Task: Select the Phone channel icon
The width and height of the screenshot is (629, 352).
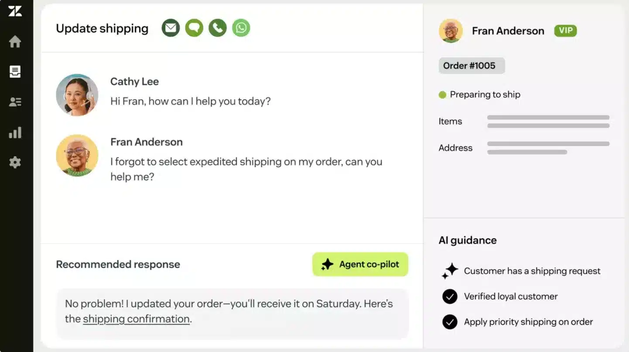Action: click(217, 27)
